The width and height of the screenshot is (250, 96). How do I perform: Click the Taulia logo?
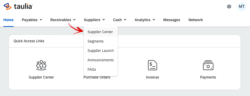pos(18,7)
